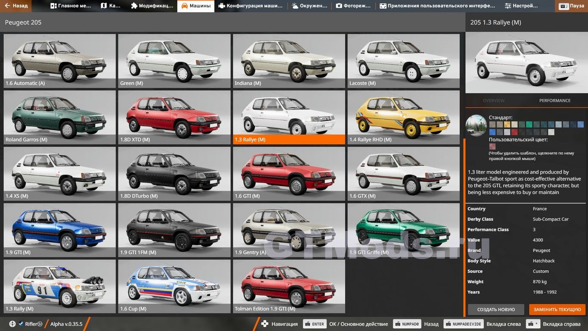This screenshot has width=588, height=331.
Task: Select the Roland Garros (M) car
Action: coord(60,117)
